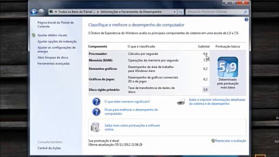Click the Memória (RAM) row label

[101, 60]
